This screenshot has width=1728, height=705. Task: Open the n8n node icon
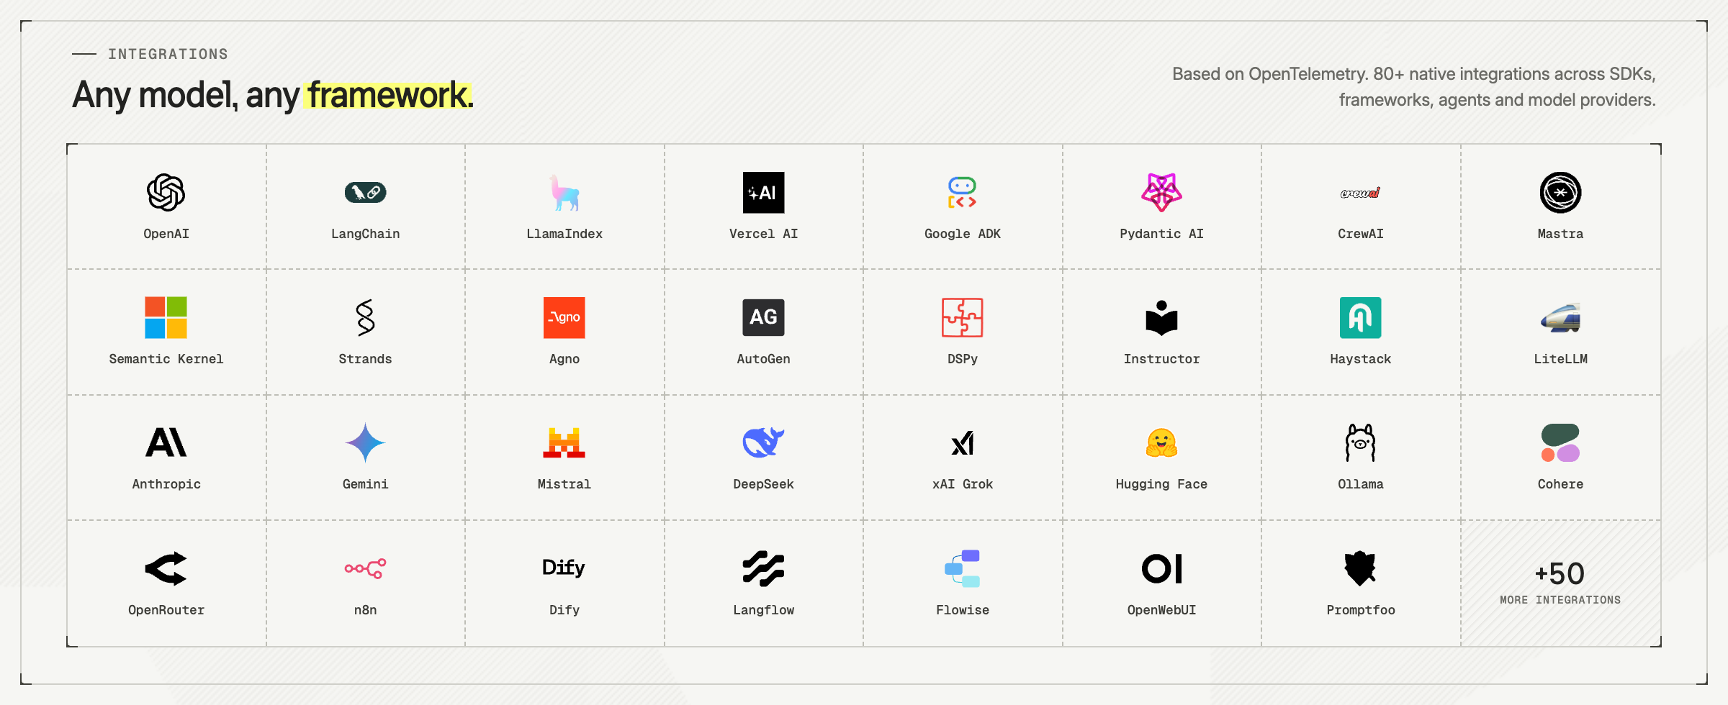click(x=365, y=568)
